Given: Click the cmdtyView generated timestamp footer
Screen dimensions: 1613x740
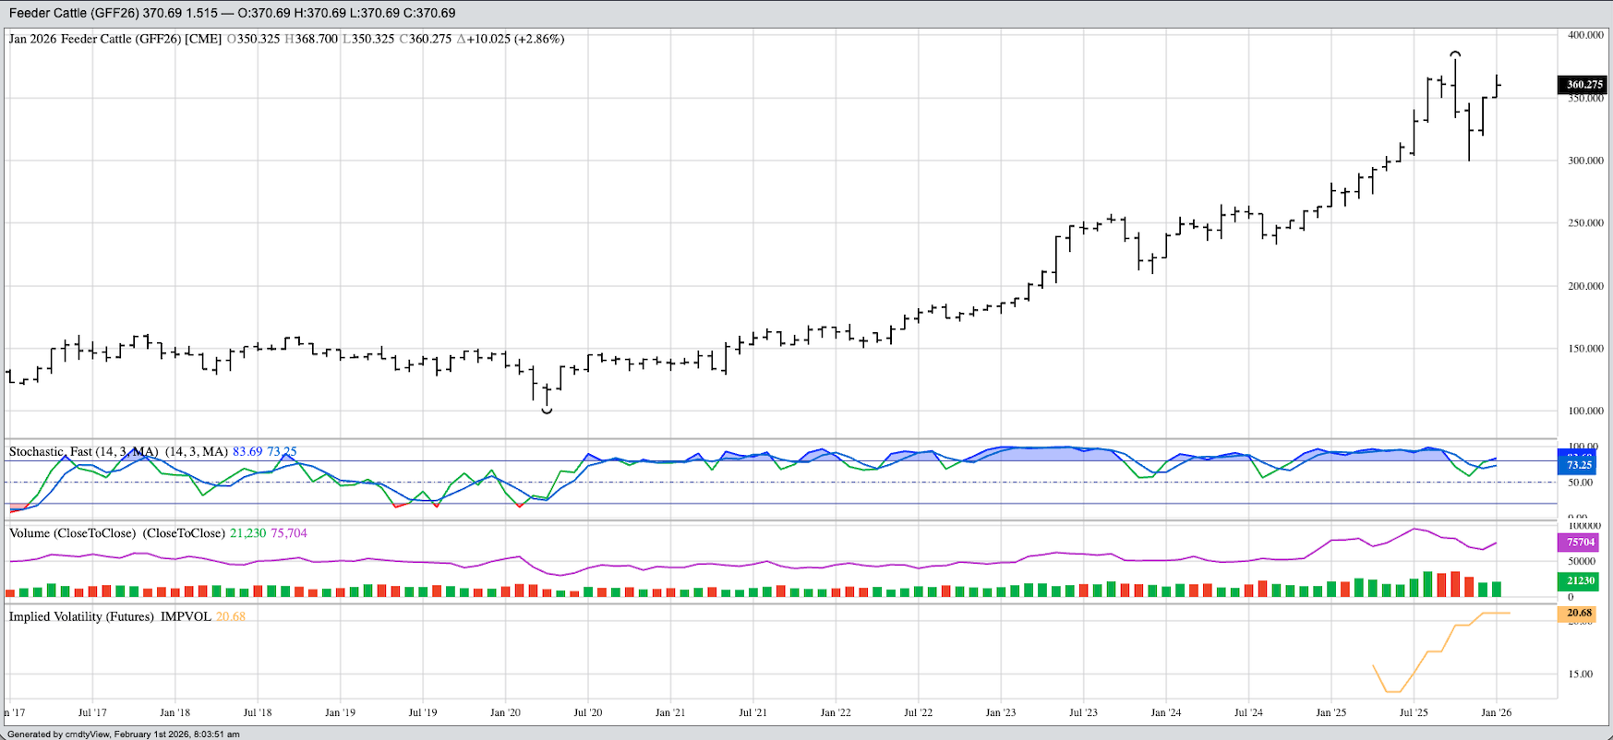Looking at the screenshot, I should click(x=123, y=734).
